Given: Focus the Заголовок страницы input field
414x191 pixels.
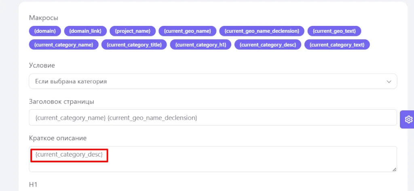Looking at the screenshot, I should coord(213,118).
